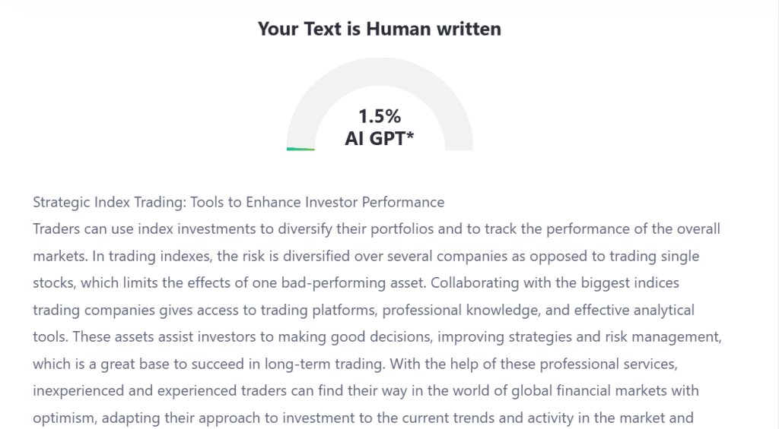Click the word 'optimism' in the last line
The width and height of the screenshot is (779, 429).
[65, 418]
